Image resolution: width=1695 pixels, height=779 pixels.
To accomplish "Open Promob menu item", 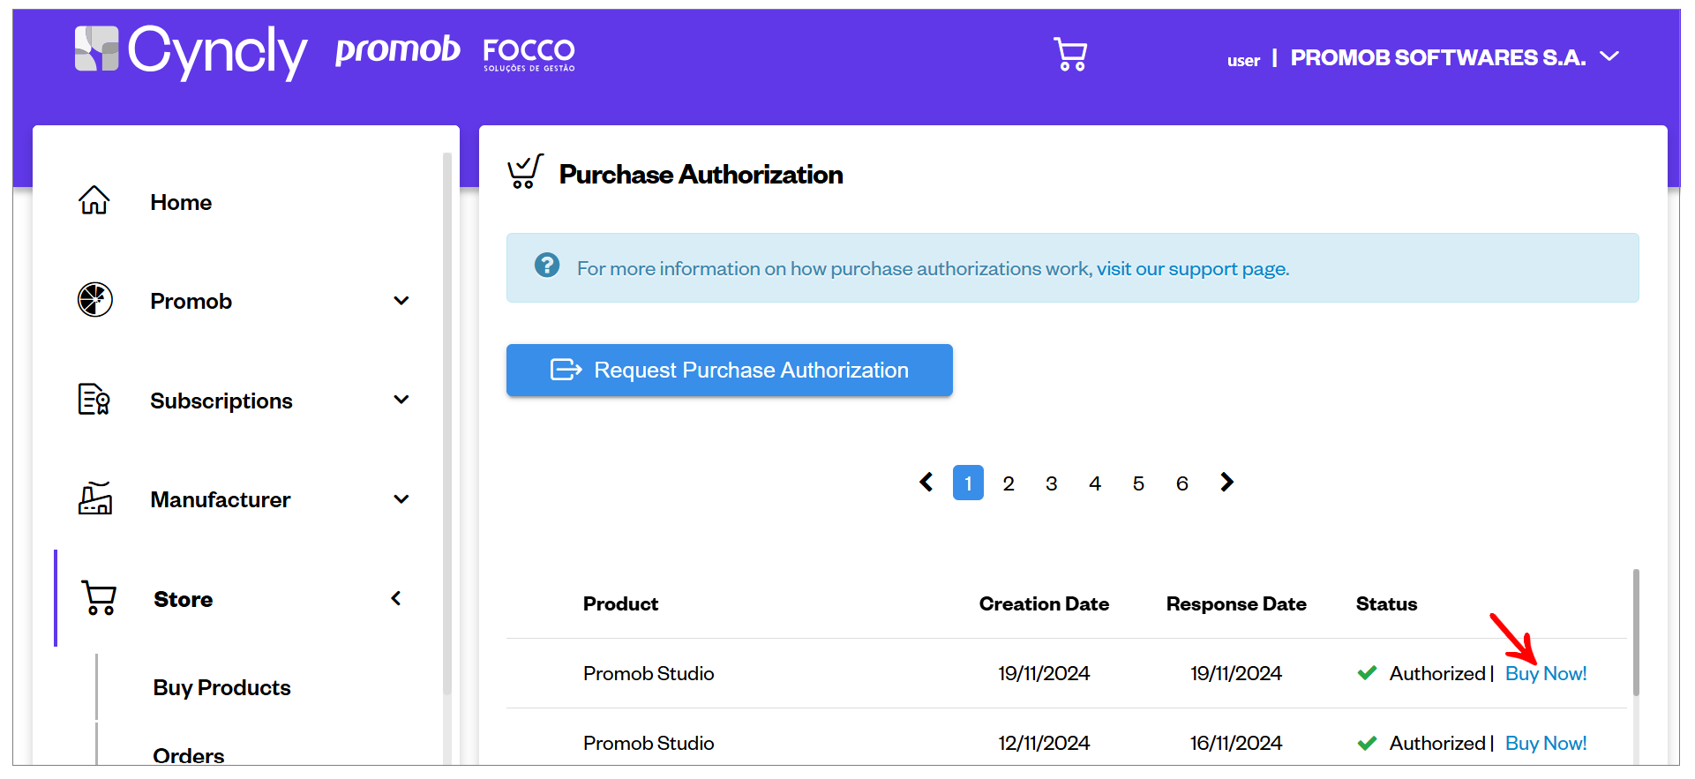I will coord(191,302).
